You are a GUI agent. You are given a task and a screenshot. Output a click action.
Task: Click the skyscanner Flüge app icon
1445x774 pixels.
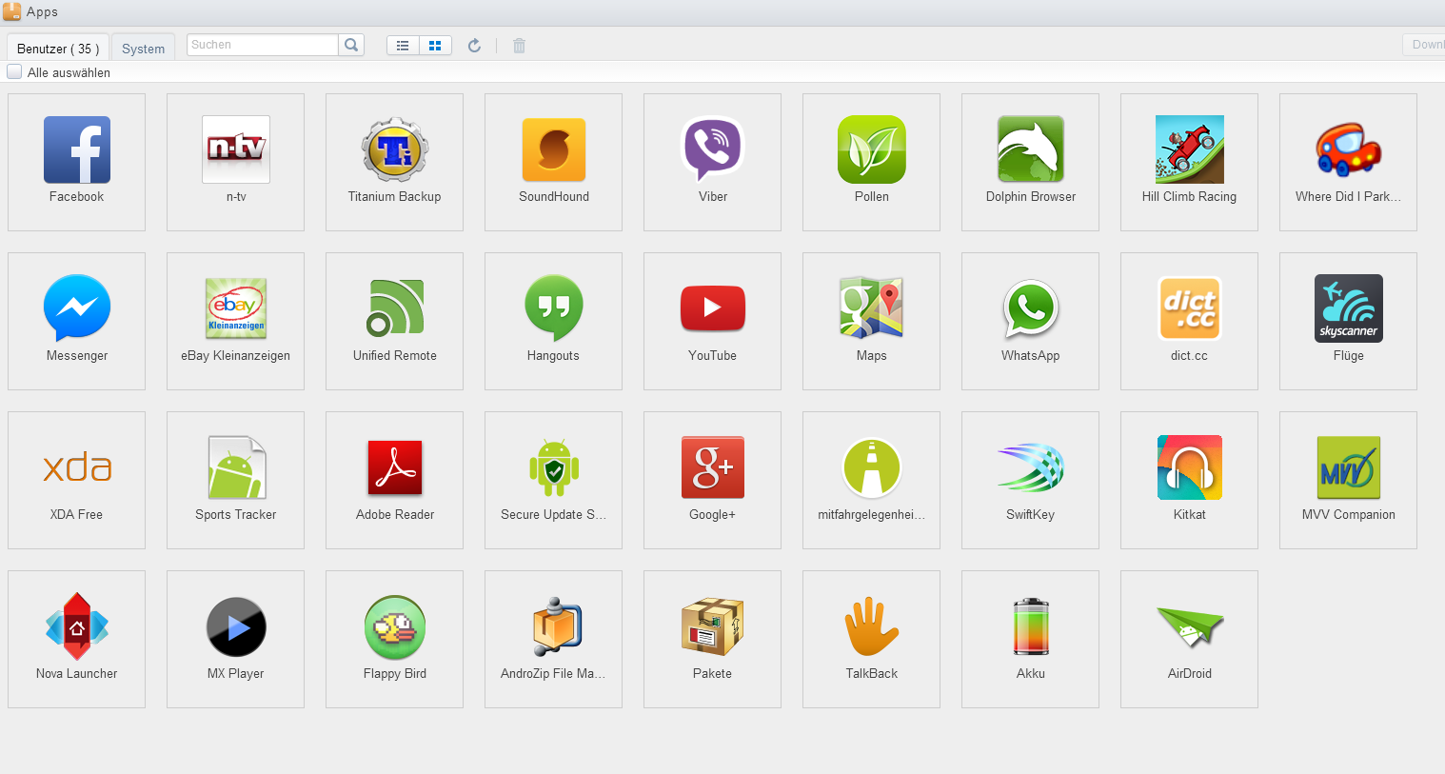click(1348, 309)
